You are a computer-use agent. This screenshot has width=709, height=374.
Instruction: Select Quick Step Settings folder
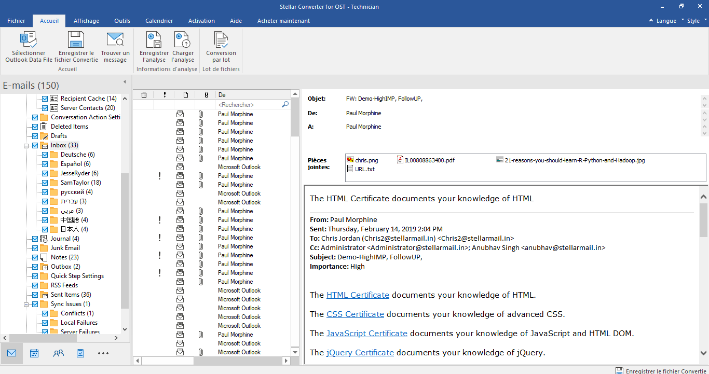[77, 276]
